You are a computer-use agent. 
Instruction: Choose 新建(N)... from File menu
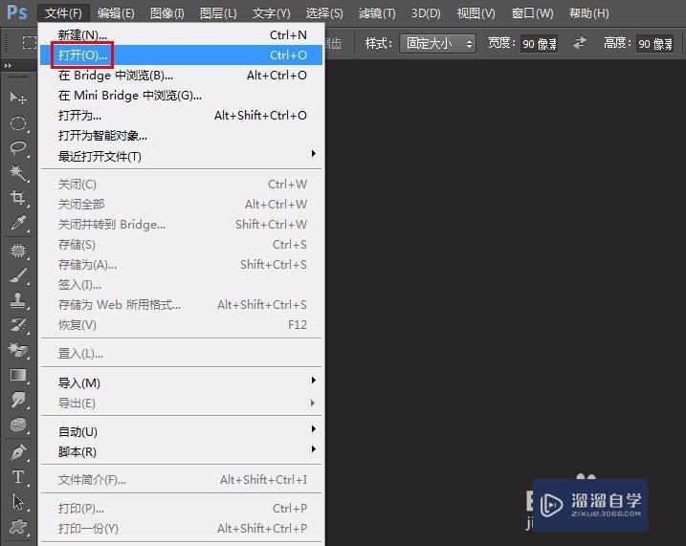(181, 34)
